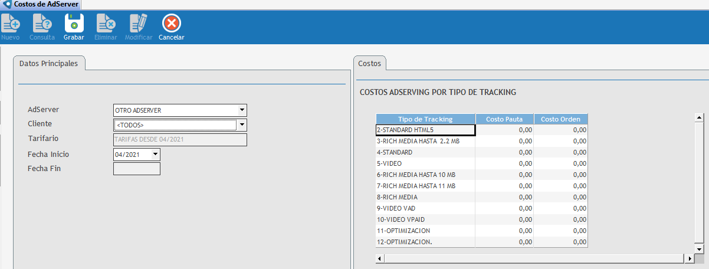Open the AdServer dropdown list
This screenshot has width=709, height=269.
click(242, 110)
